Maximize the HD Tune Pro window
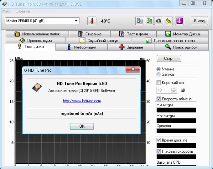 click(x=193, y=4)
